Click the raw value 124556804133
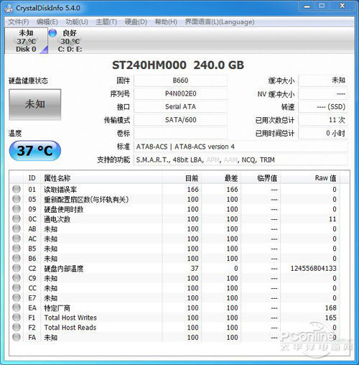The image size is (359, 365). [x=314, y=269]
